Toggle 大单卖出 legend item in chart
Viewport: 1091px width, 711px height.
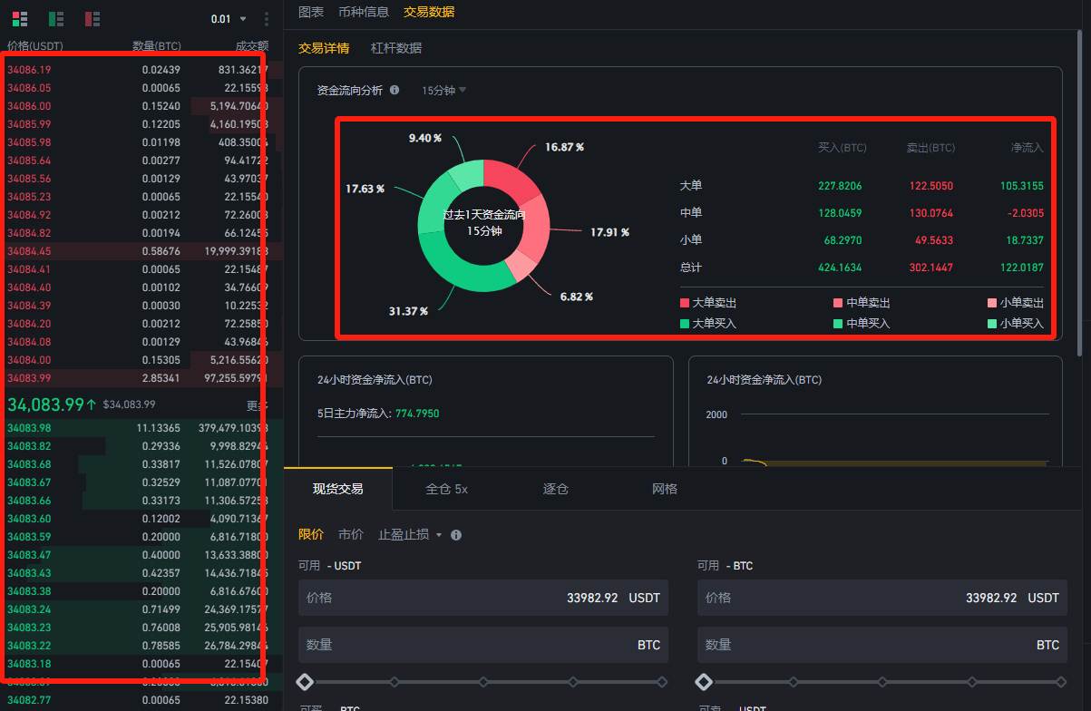click(x=709, y=303)
